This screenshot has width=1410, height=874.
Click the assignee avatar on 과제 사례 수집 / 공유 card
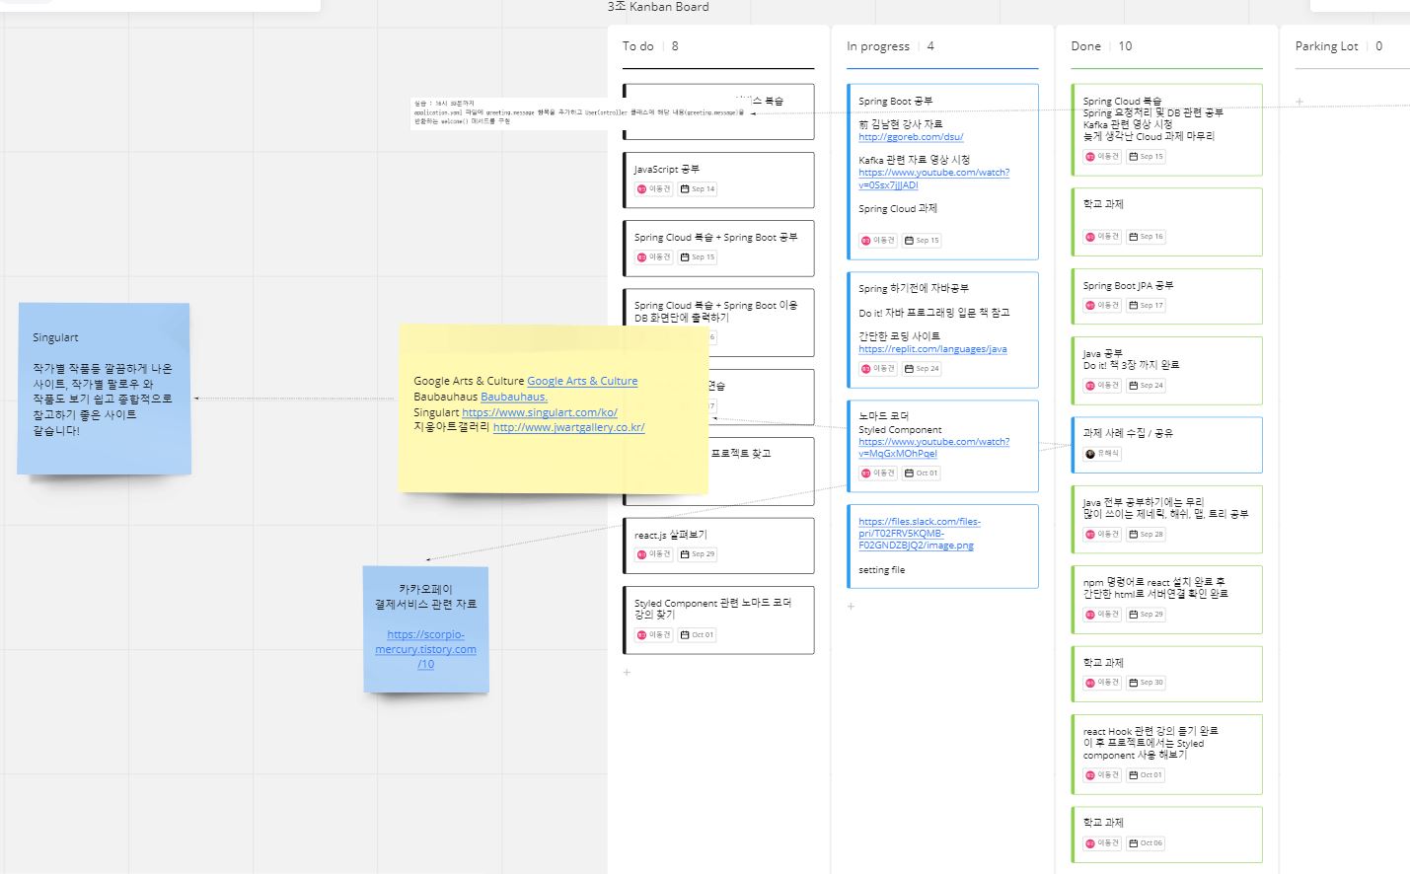click(1090, 454)
